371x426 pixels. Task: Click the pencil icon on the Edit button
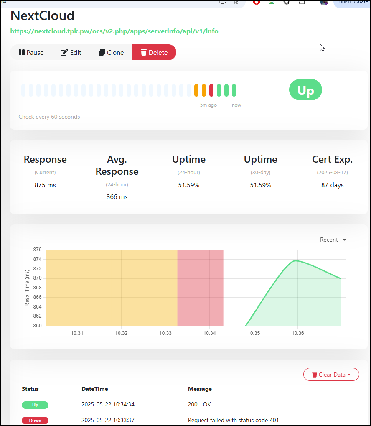tap(64, 52)
